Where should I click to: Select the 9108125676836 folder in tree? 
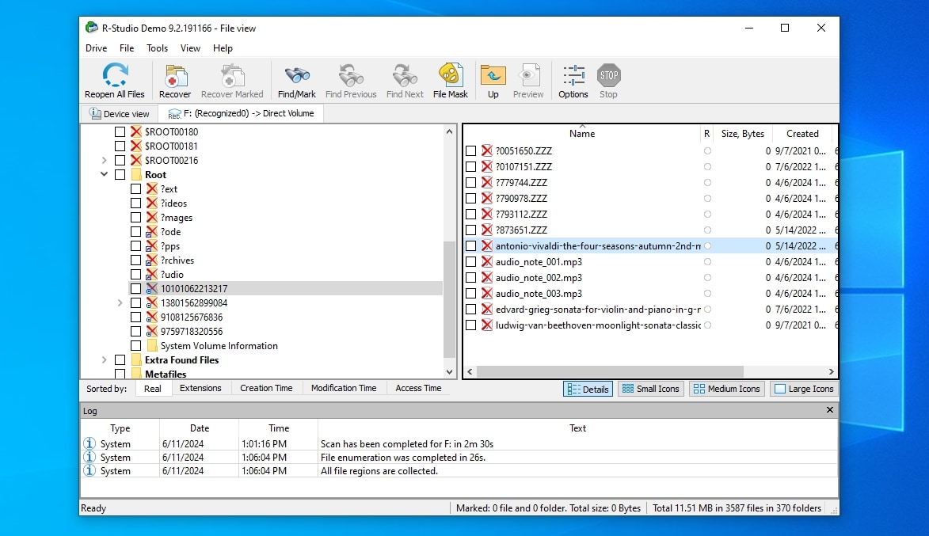[x=192, y=317]
